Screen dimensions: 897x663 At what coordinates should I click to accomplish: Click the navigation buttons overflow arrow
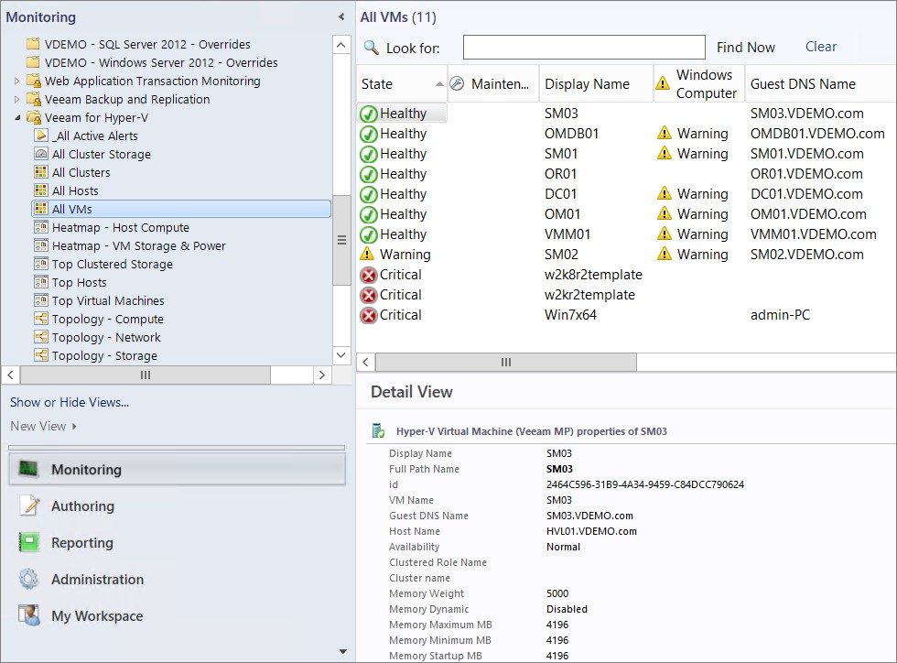click(x=342, y=651)
